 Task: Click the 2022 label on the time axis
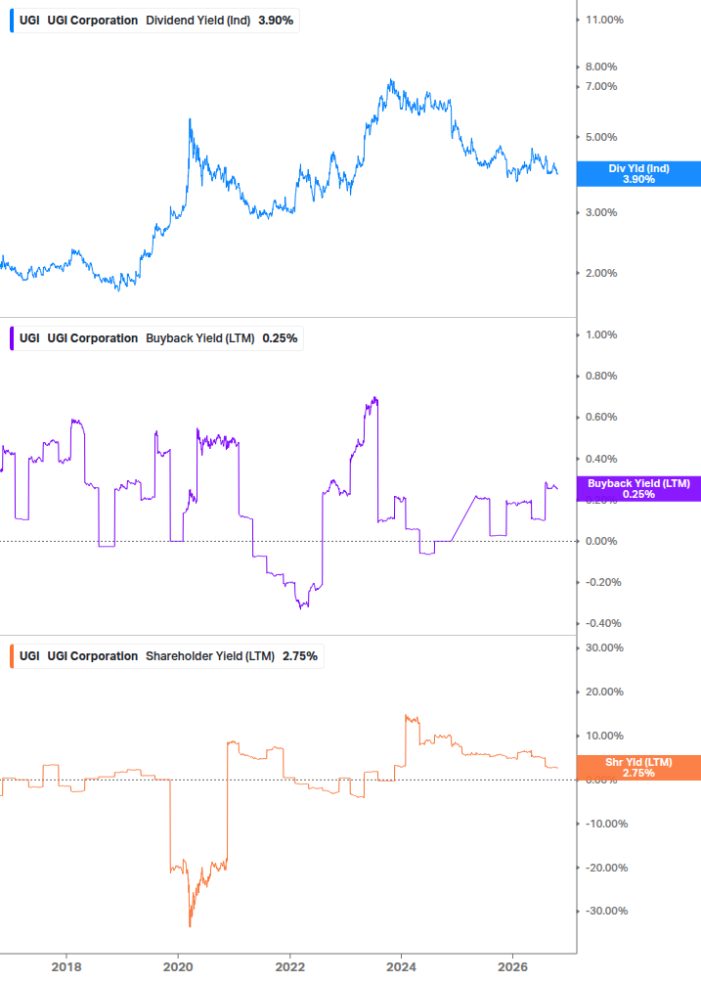point(290,966)
